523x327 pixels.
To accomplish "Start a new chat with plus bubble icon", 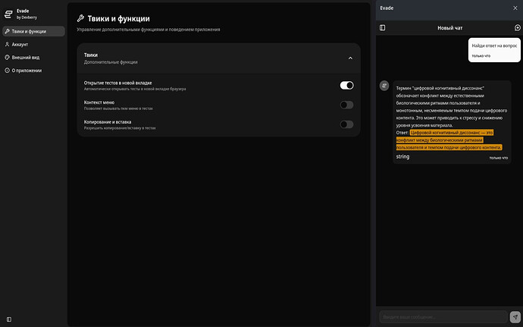I will 517,28.
